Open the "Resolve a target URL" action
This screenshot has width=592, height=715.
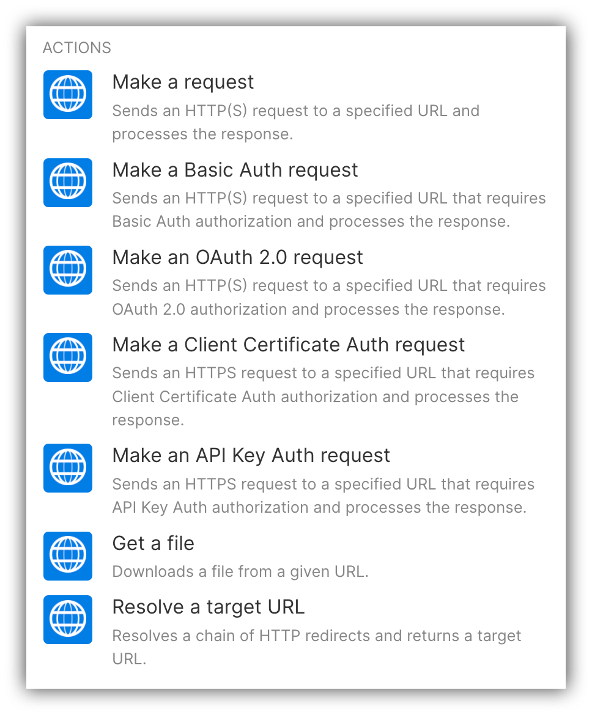click(208, 606)
